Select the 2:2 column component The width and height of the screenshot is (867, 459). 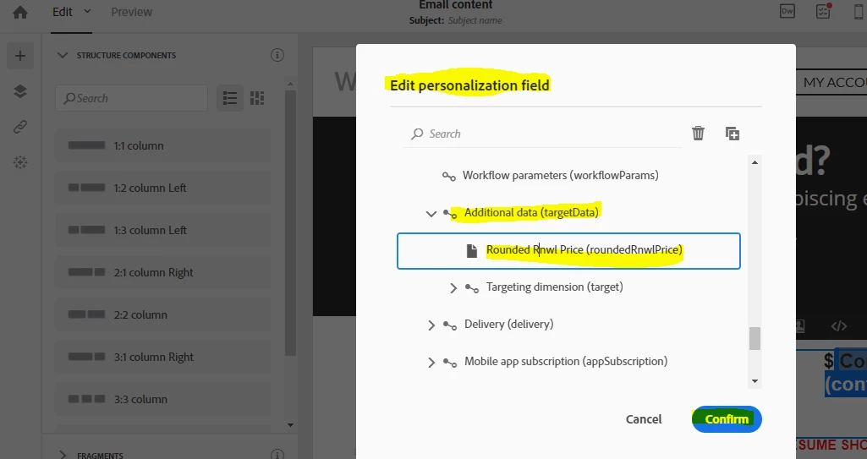pyautogui.click(x=163, y=314)
